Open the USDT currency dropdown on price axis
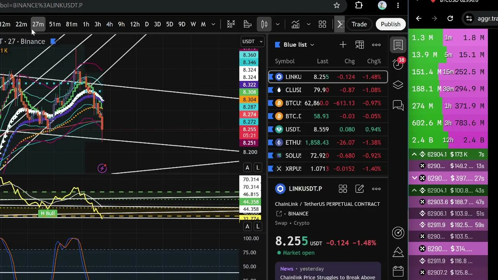This screenshot has width=498, height=280. [253, 41]
